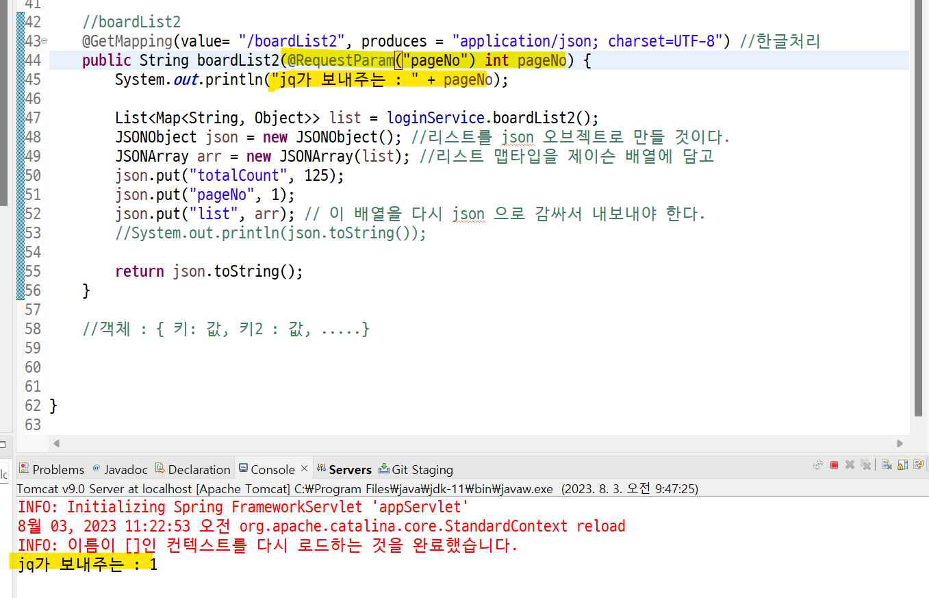Click the 'Initializing Spring FrameworkServlet' log line
This screenshot has height=598, width=929.
coord(243,508)
